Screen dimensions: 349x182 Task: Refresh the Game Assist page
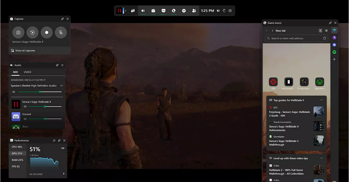(x=324, y=38)
